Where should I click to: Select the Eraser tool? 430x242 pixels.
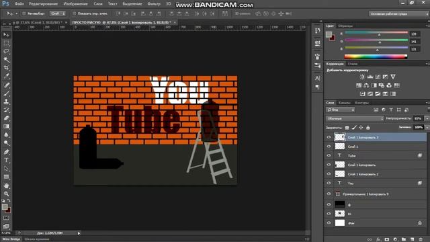coord(6,118)
